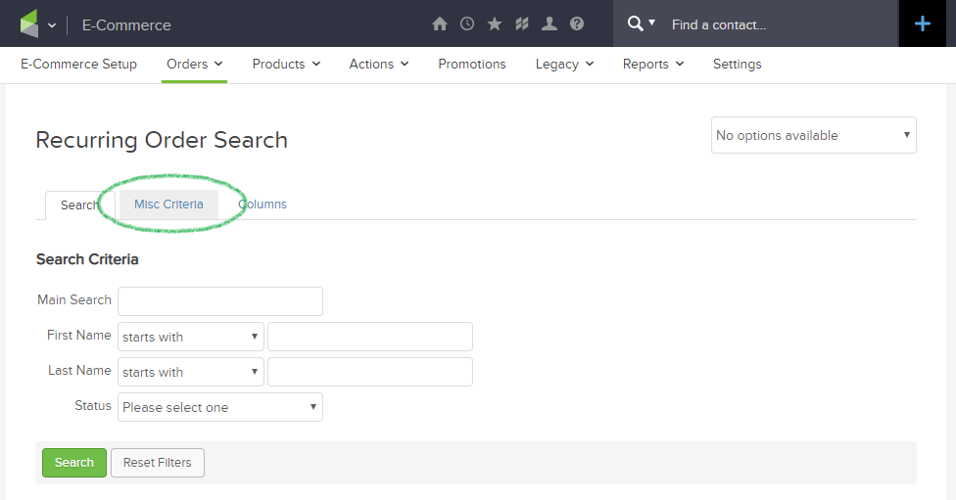Open the Promotions page
This screenshot has height=500, width=956.
[x=472, y=64]
